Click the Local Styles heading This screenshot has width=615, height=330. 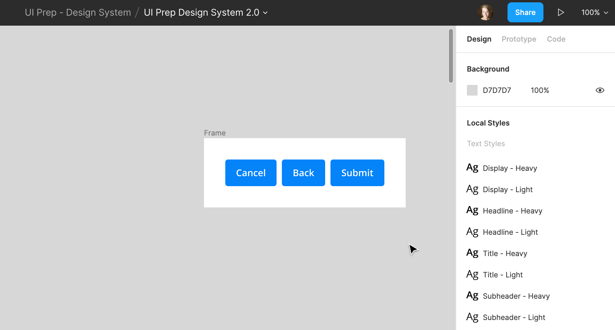tap(488, 123)
